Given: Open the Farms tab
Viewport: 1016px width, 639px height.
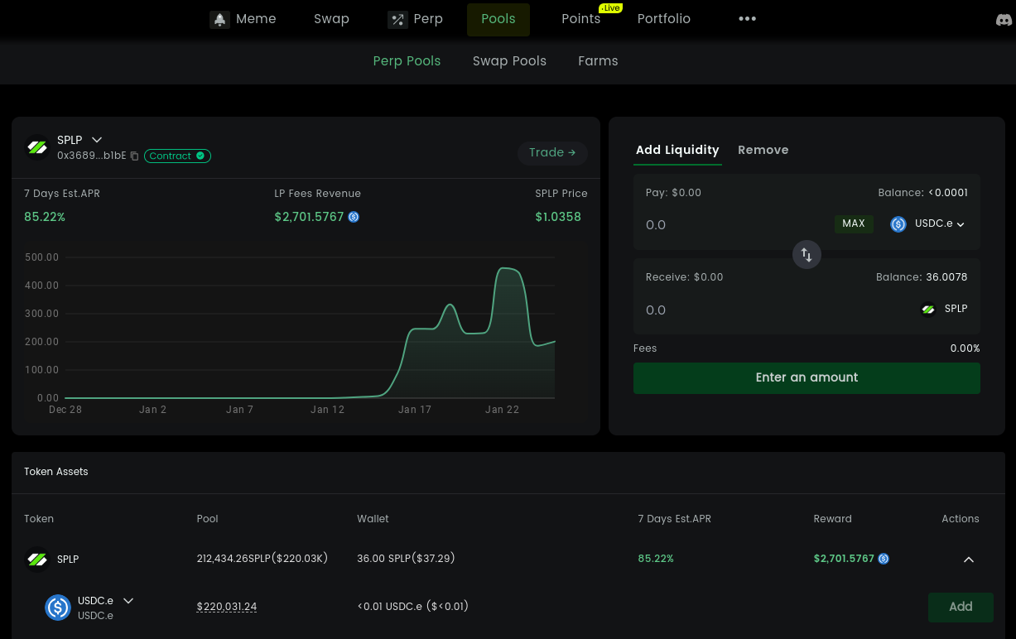Looking at the screenshot, I should [x=598, y=61].
